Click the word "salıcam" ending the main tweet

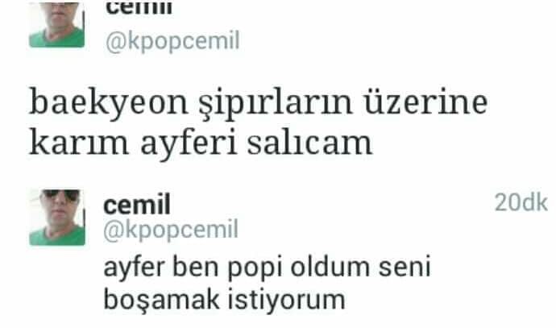click(x=310, y=143)
